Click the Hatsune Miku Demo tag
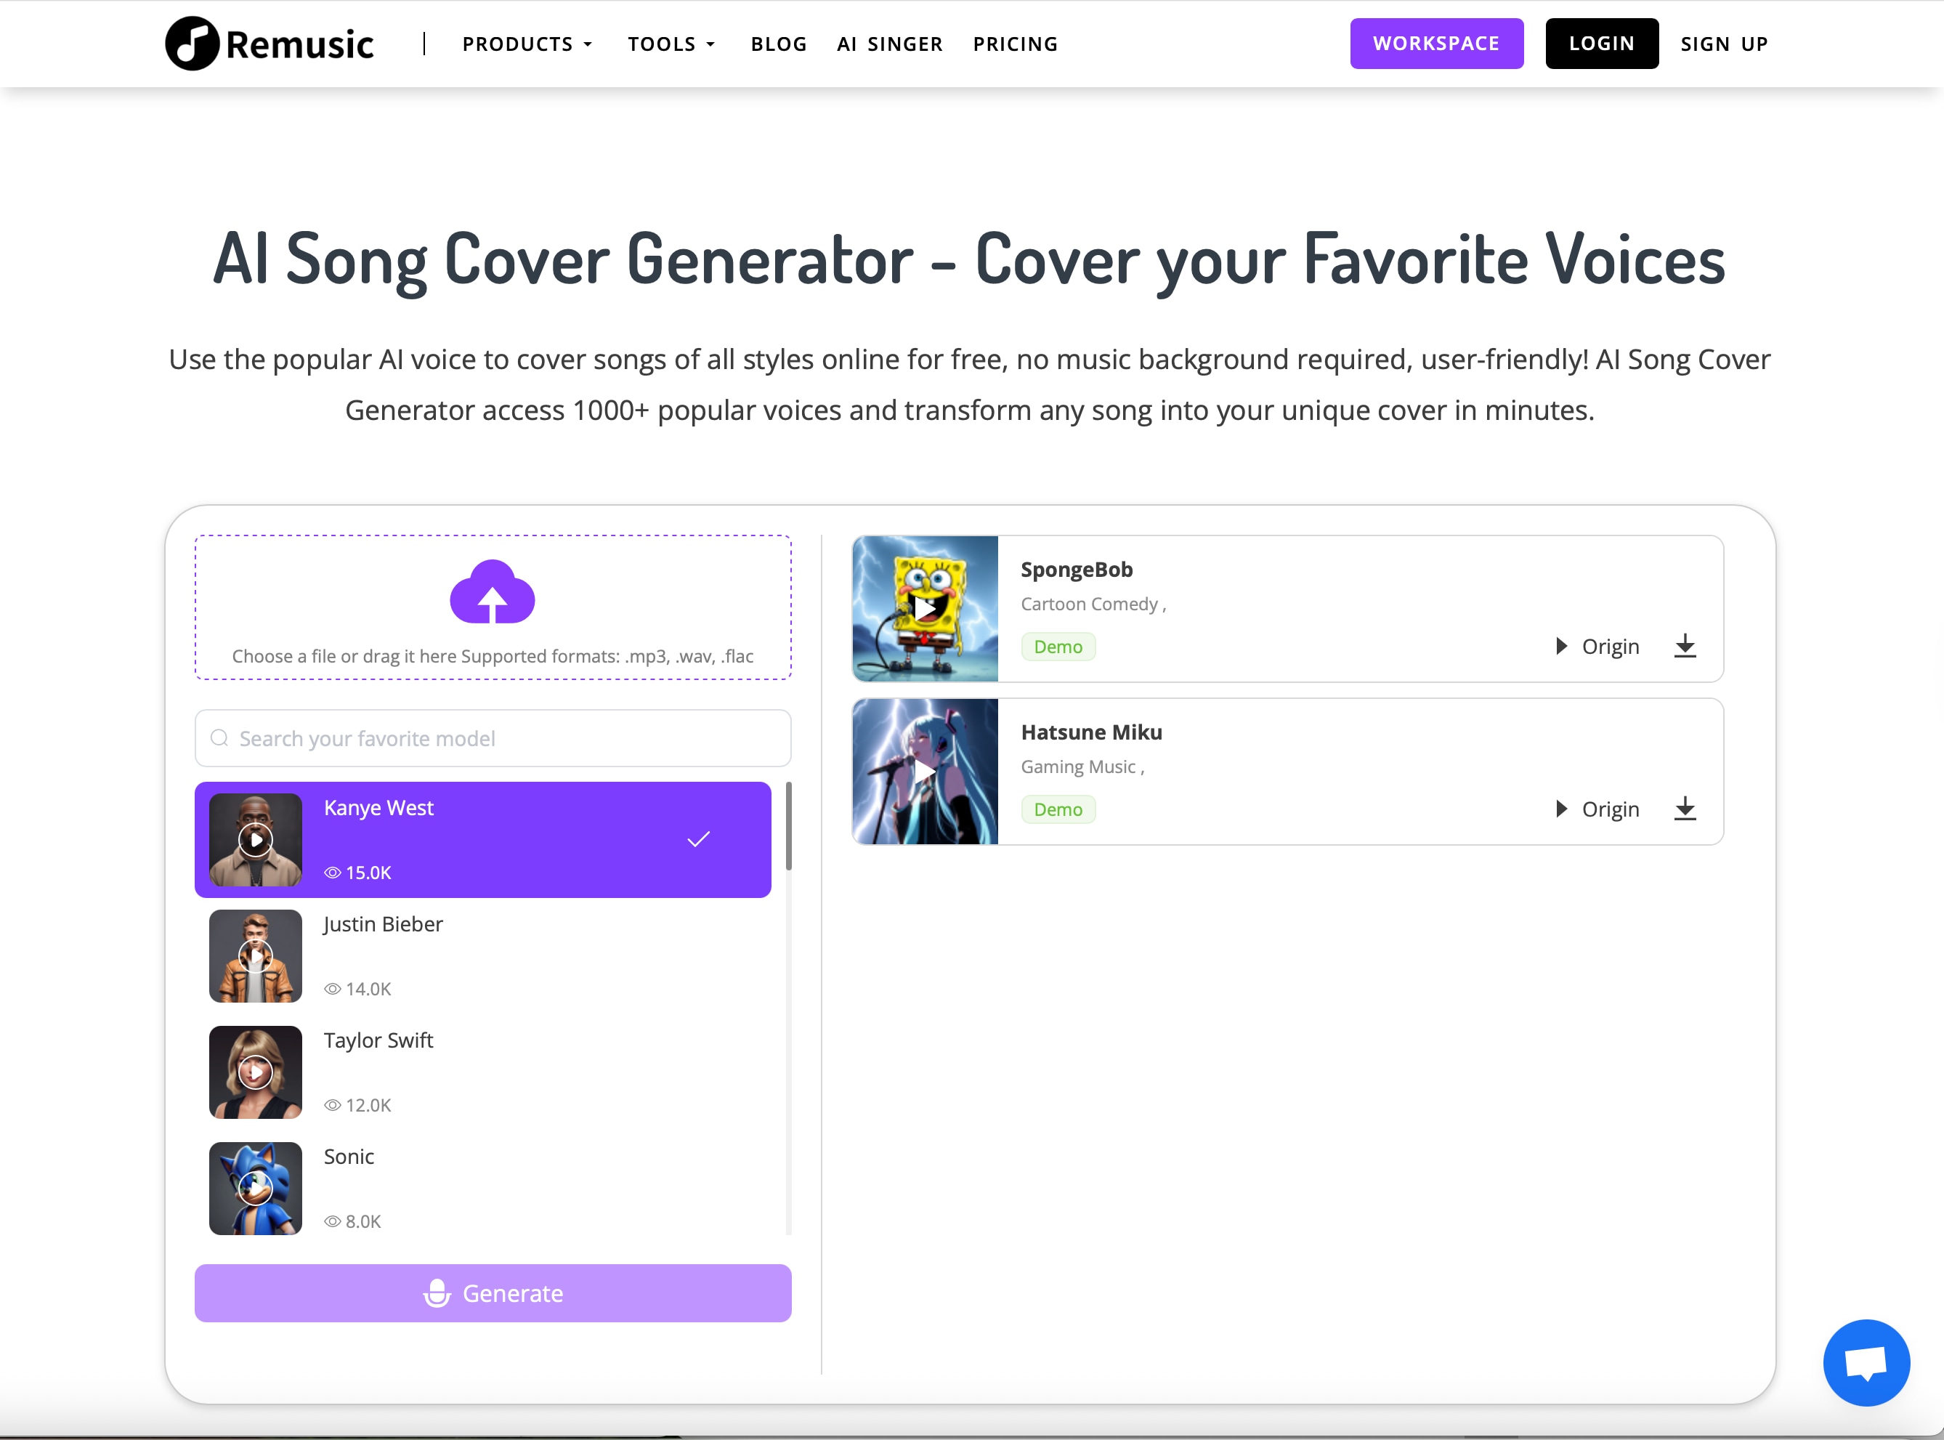The image size is (1944, 1440). point(1058,810)
